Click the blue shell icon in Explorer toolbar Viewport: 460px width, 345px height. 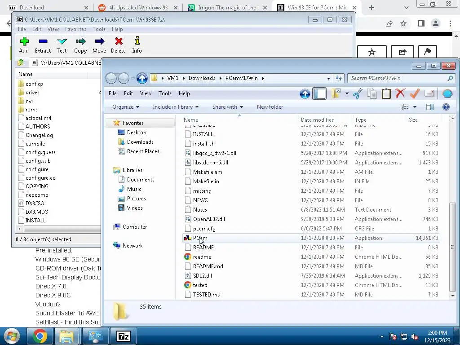(447, 93)
